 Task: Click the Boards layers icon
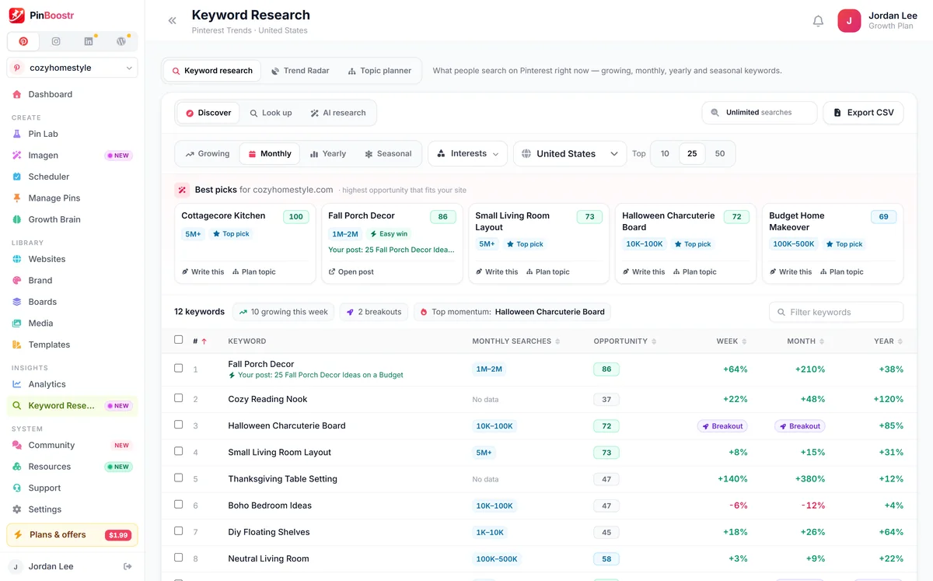pos(17,302)
